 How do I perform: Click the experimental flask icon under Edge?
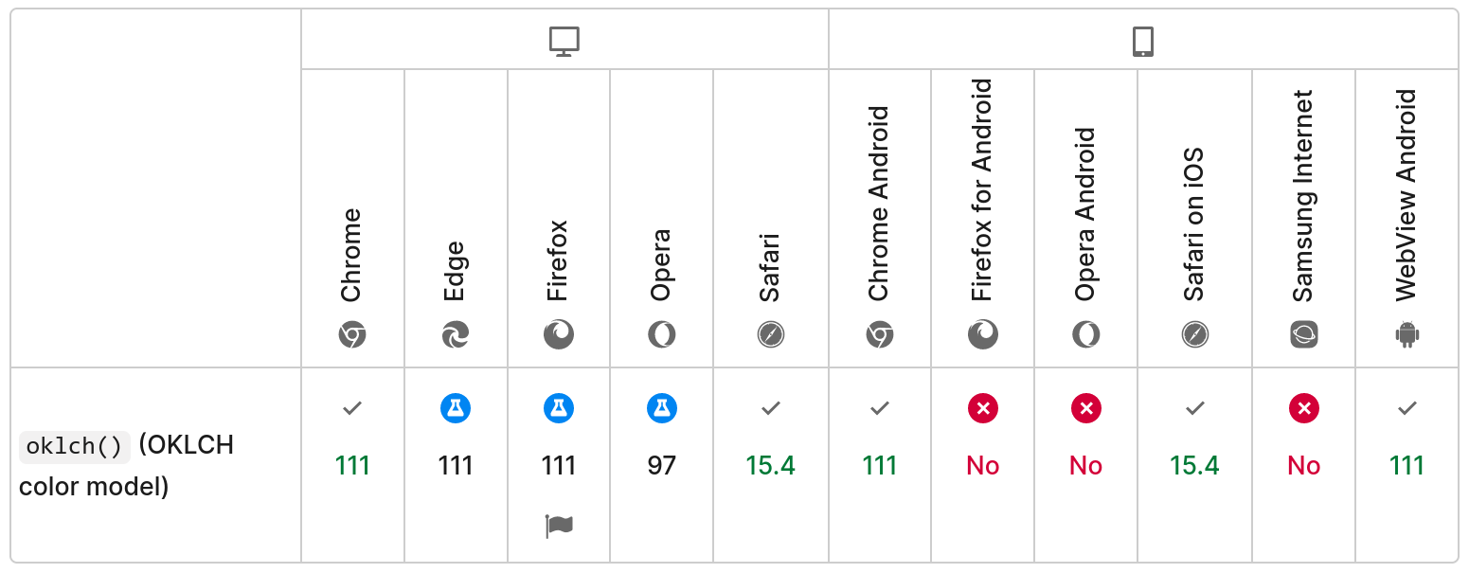pyautogui.click(x=456, y=408)
